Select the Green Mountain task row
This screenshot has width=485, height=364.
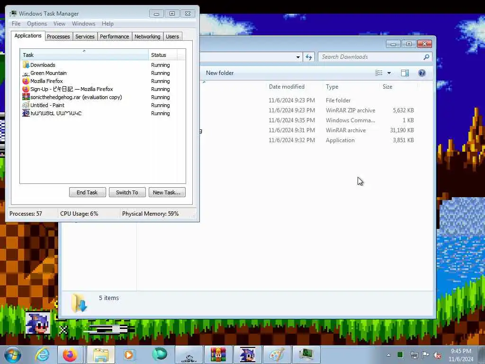point(103,73)
